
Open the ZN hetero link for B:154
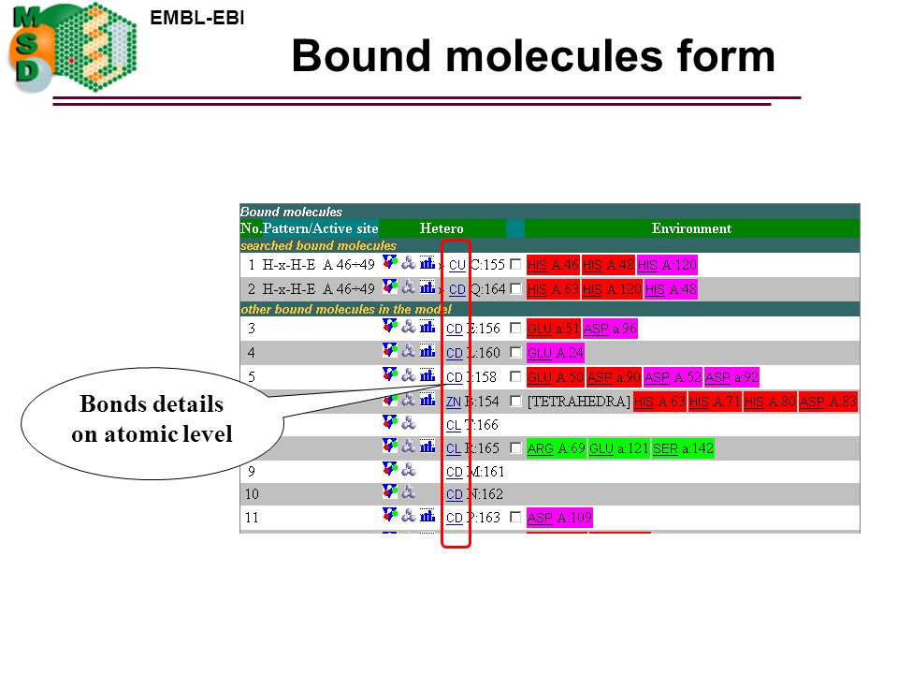[x=454, y=402]
